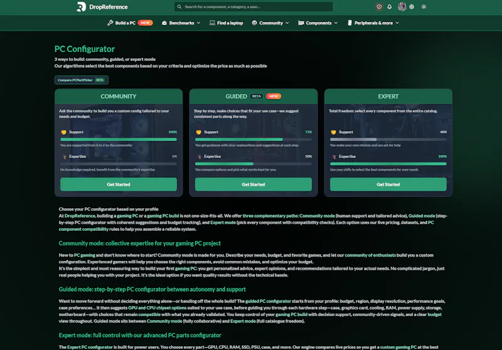Image resolution: width=502 pixels, height=350 pixels.
Task: Click the laptop icon in navigation
Action: 212,23
